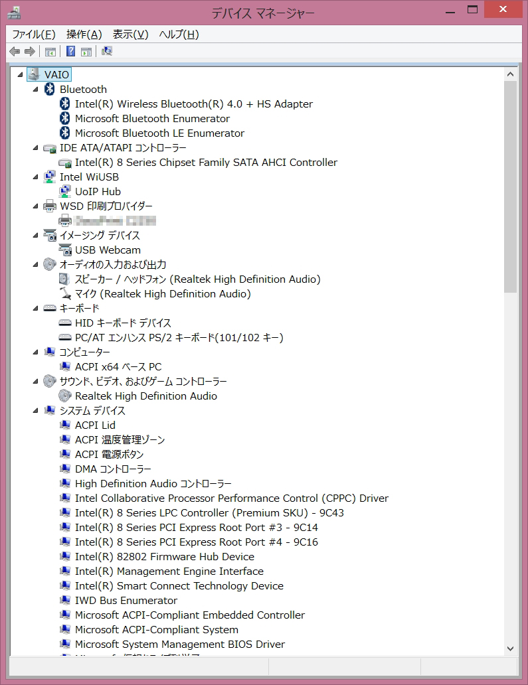
Task: Click the HID キーボード デバイス icon
Action: click(x=65, y=323)
